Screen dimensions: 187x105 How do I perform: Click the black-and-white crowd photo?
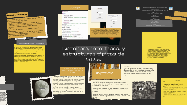tap(144, 90)
